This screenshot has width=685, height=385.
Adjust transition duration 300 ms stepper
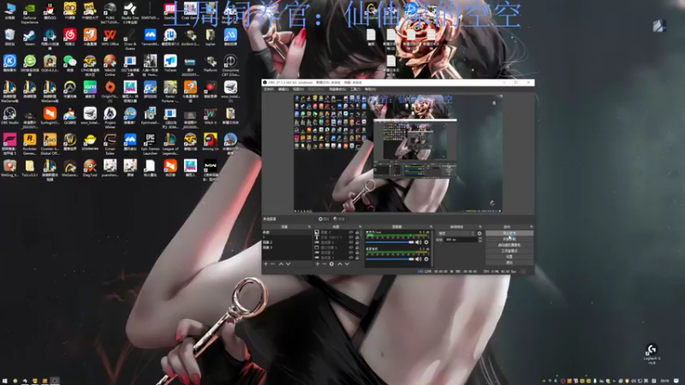click(480, 240)
